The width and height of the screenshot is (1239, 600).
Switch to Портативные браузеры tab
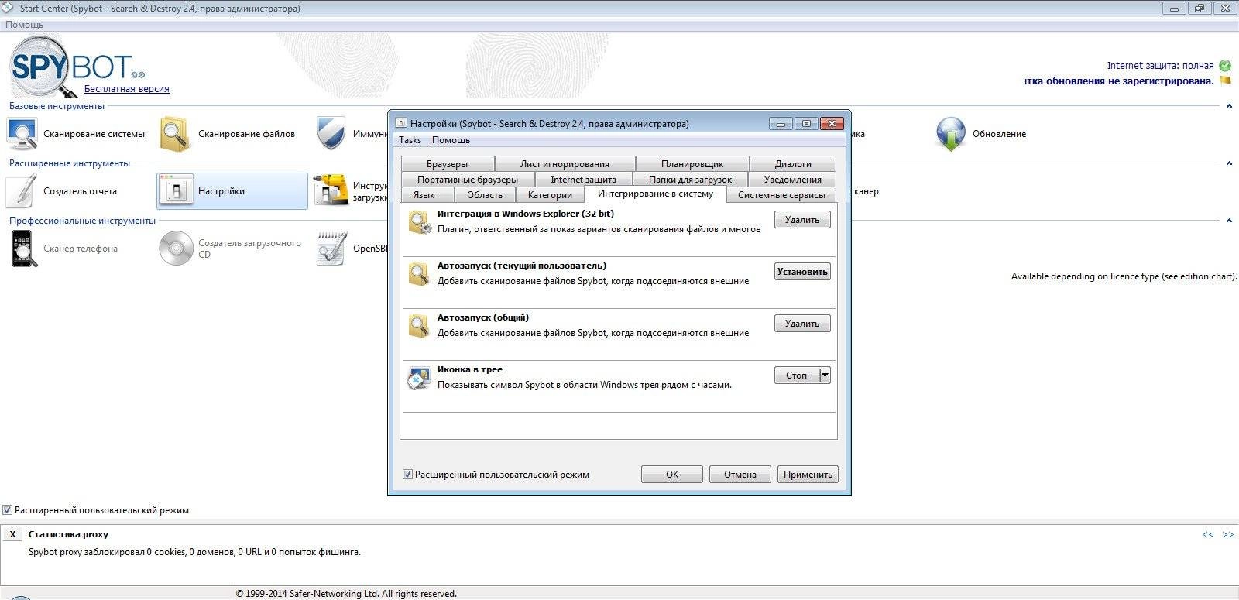point(468,180)
